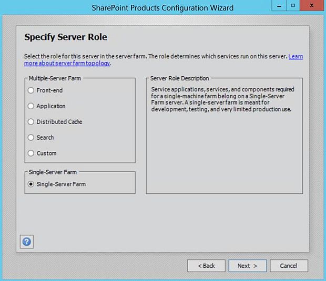Open help via the question mark icon
Viewport: 326px width, 281px height.
point(27,242)
